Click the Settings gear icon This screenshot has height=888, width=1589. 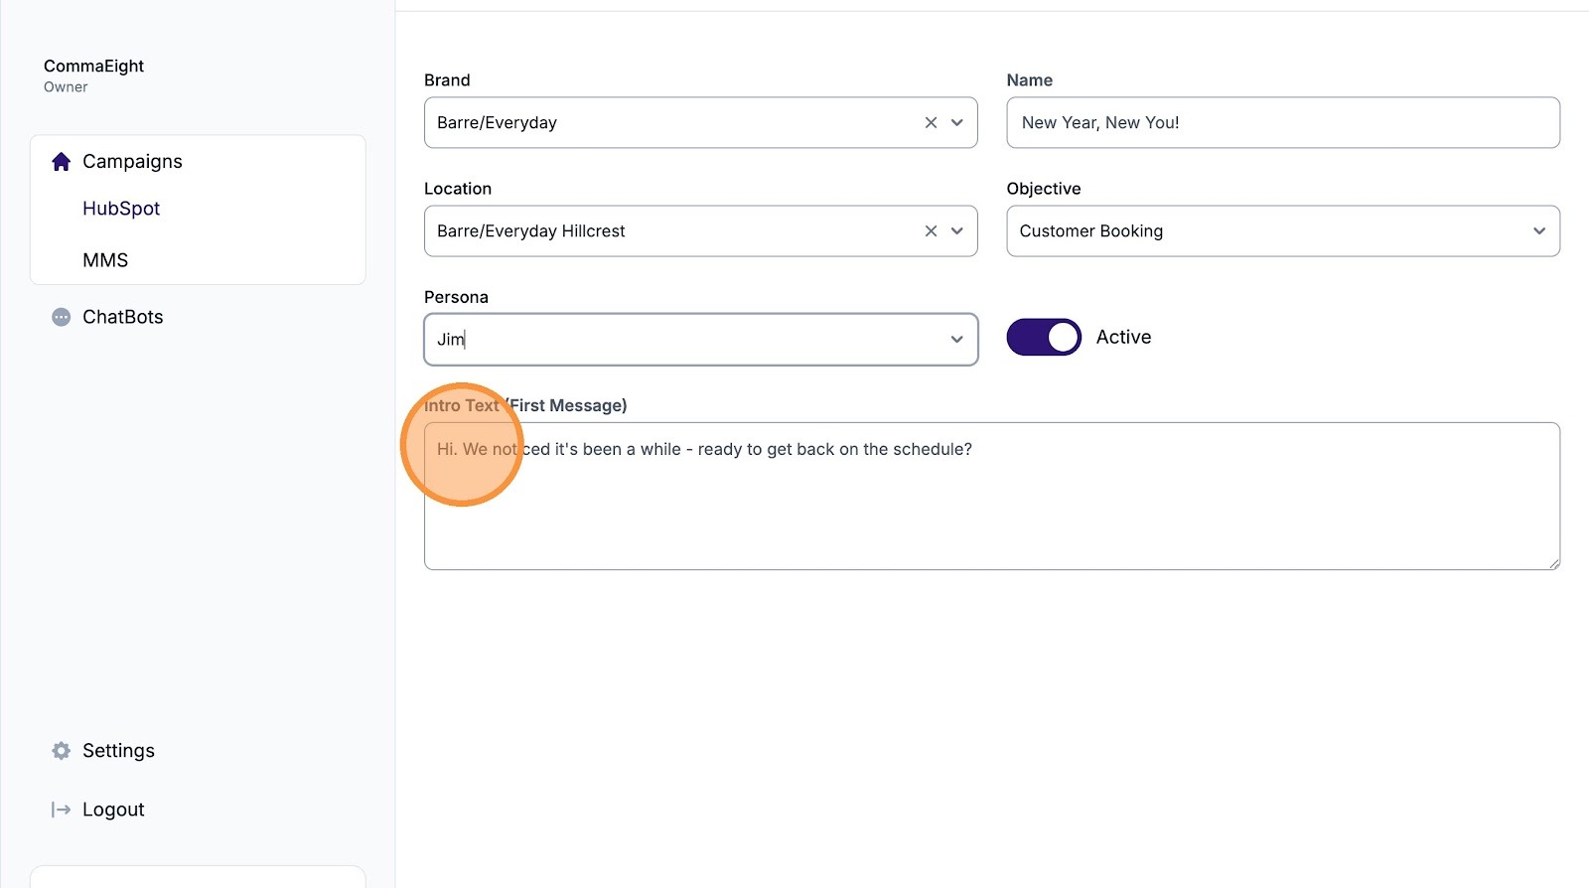tap(61, 751)
